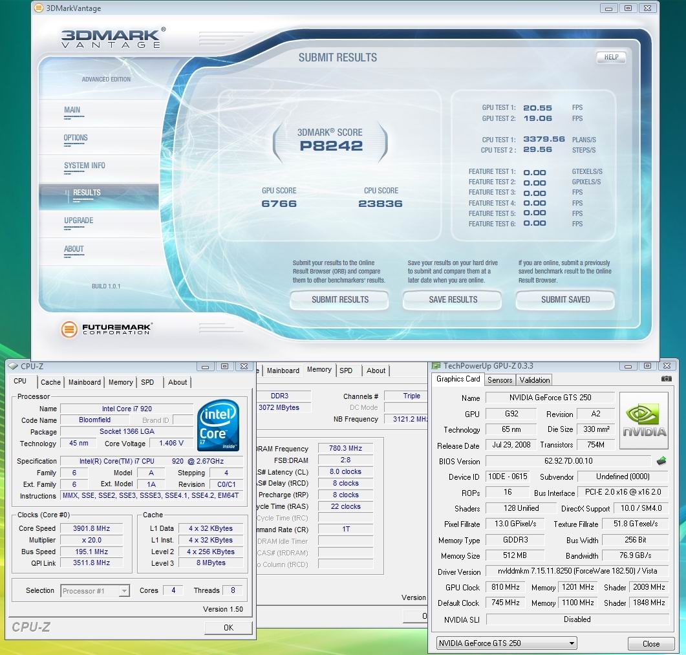The image size is (686, 655).
Task: Click the 3DMark score P8242
Action: coord(331,145)
